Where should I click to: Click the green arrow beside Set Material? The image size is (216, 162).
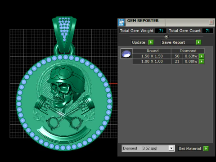coord(206,148)
